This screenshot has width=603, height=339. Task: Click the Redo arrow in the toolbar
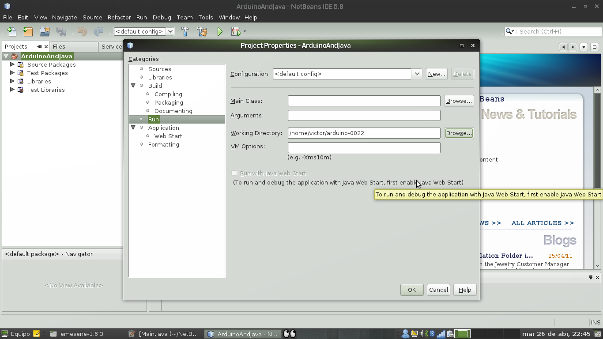pos(98,31)
